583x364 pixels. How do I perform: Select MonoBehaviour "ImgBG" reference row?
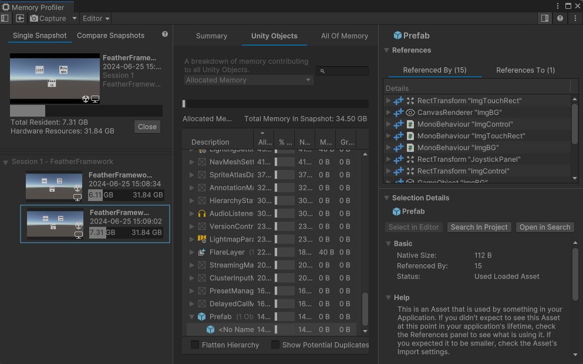point(478,148)
